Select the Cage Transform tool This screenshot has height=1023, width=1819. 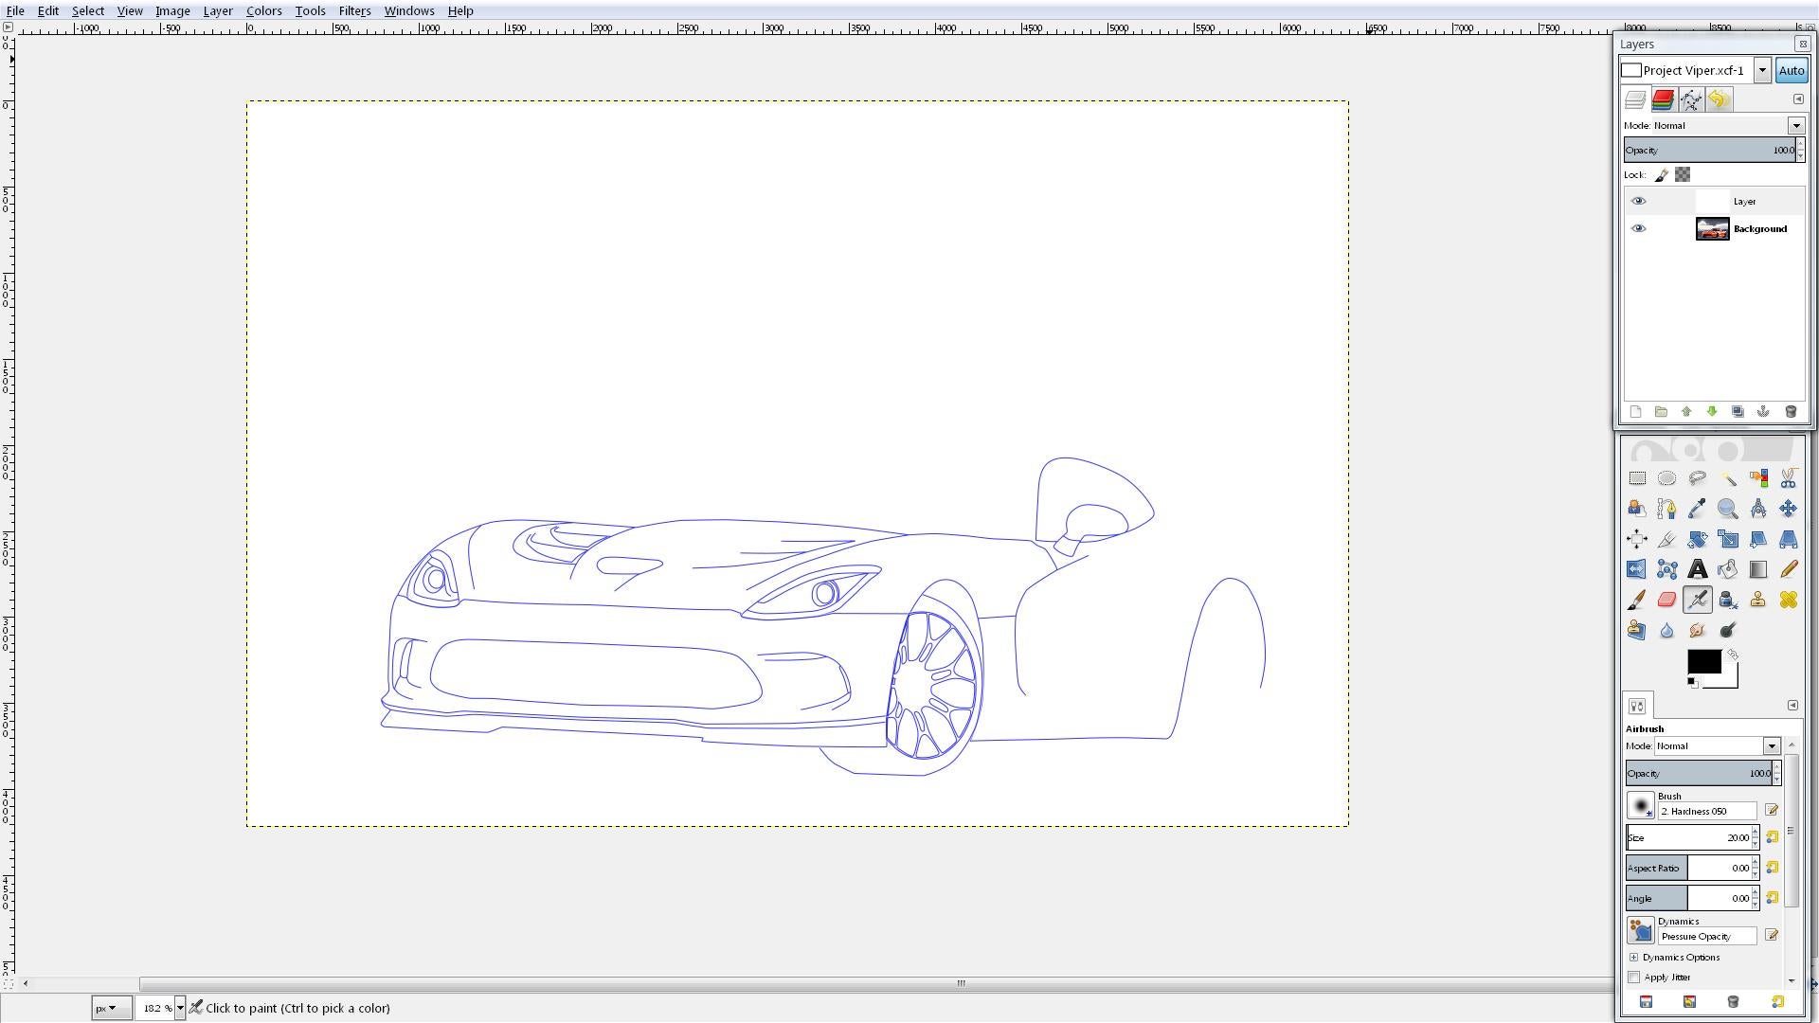pyautogui.click(x=1667, y=569)
